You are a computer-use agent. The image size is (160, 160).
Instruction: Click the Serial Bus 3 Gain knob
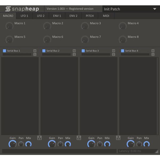91,144
